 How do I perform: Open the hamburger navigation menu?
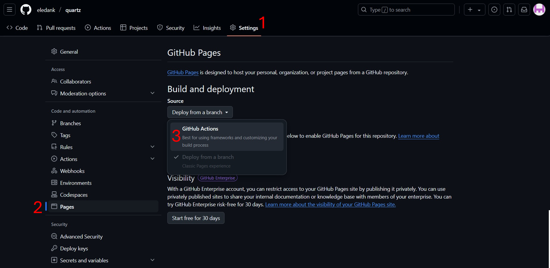(9, 10)
